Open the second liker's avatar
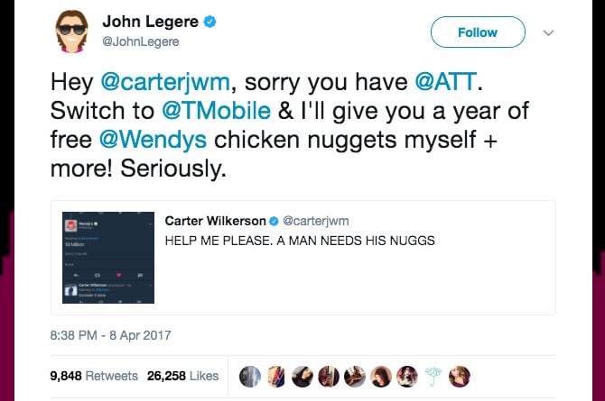 [x=276, y=377]
